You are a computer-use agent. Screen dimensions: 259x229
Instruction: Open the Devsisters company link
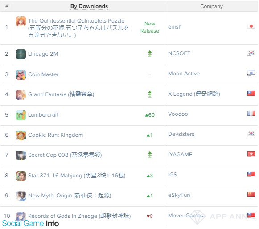pos(181,134)
